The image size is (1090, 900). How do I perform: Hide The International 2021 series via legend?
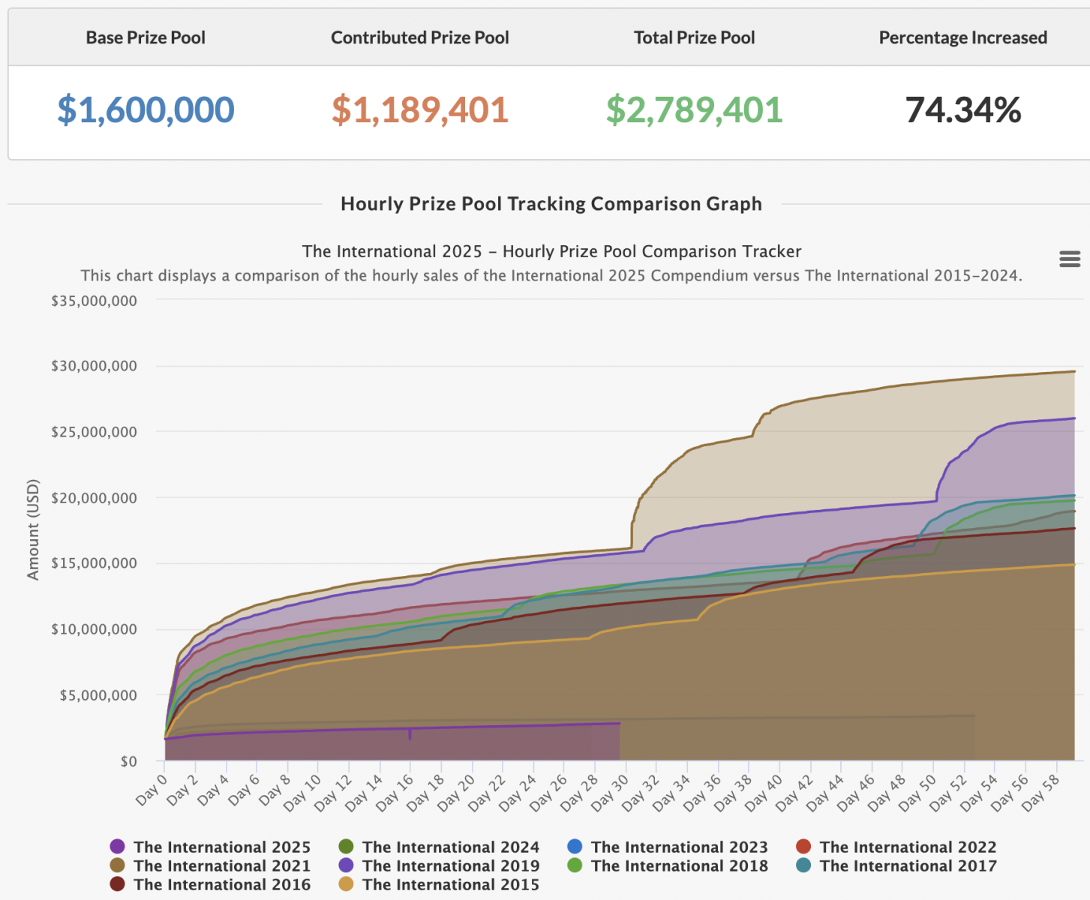[211, 865]
